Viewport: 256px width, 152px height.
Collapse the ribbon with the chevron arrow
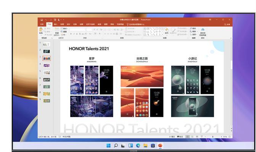click(231, 38)
